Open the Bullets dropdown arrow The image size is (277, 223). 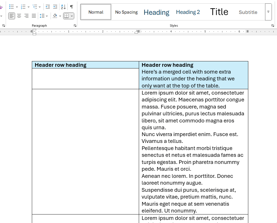pos(17,7)
